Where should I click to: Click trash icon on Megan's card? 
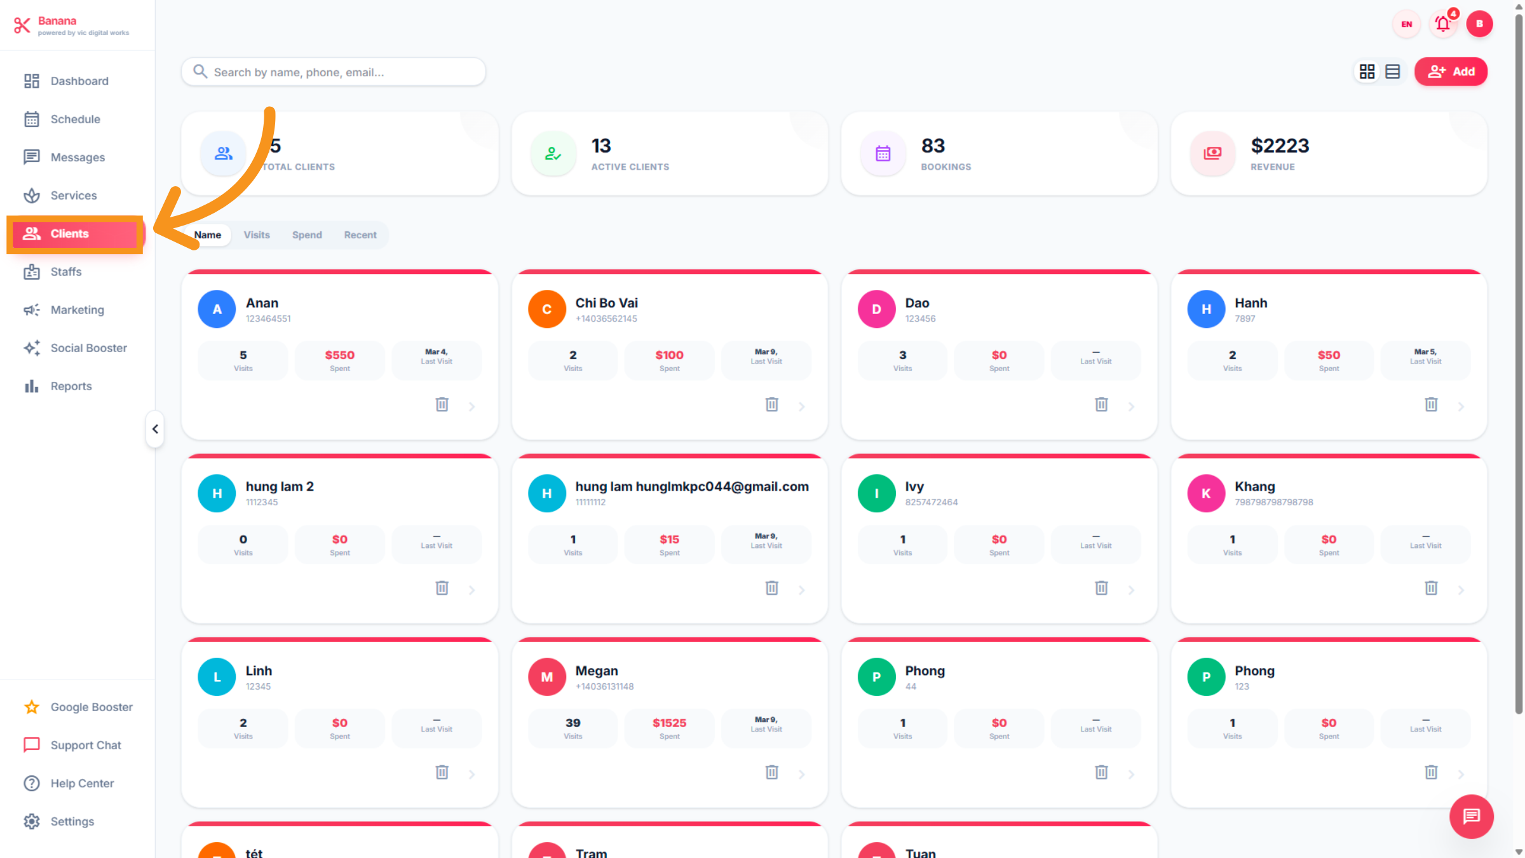771,772
